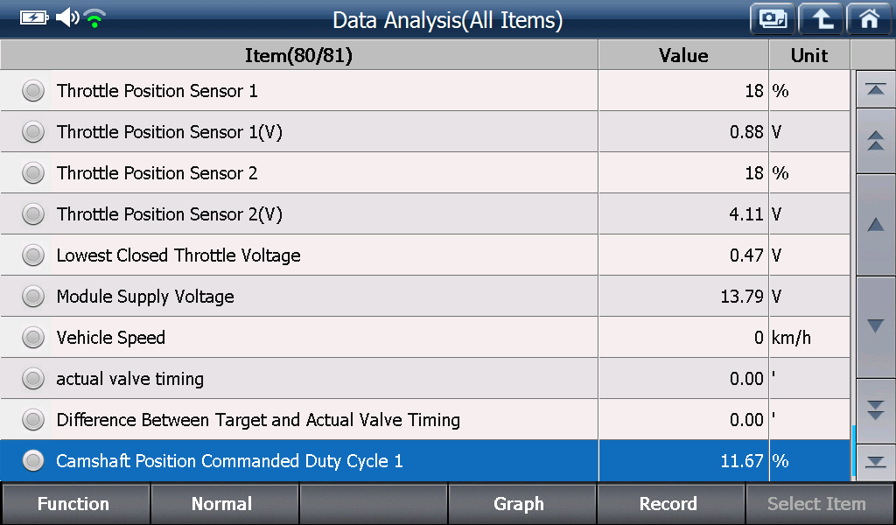
Task: Select Throttle Position Sensor 1 radio button
Action: pyautogui.click(x=33, y=91)
